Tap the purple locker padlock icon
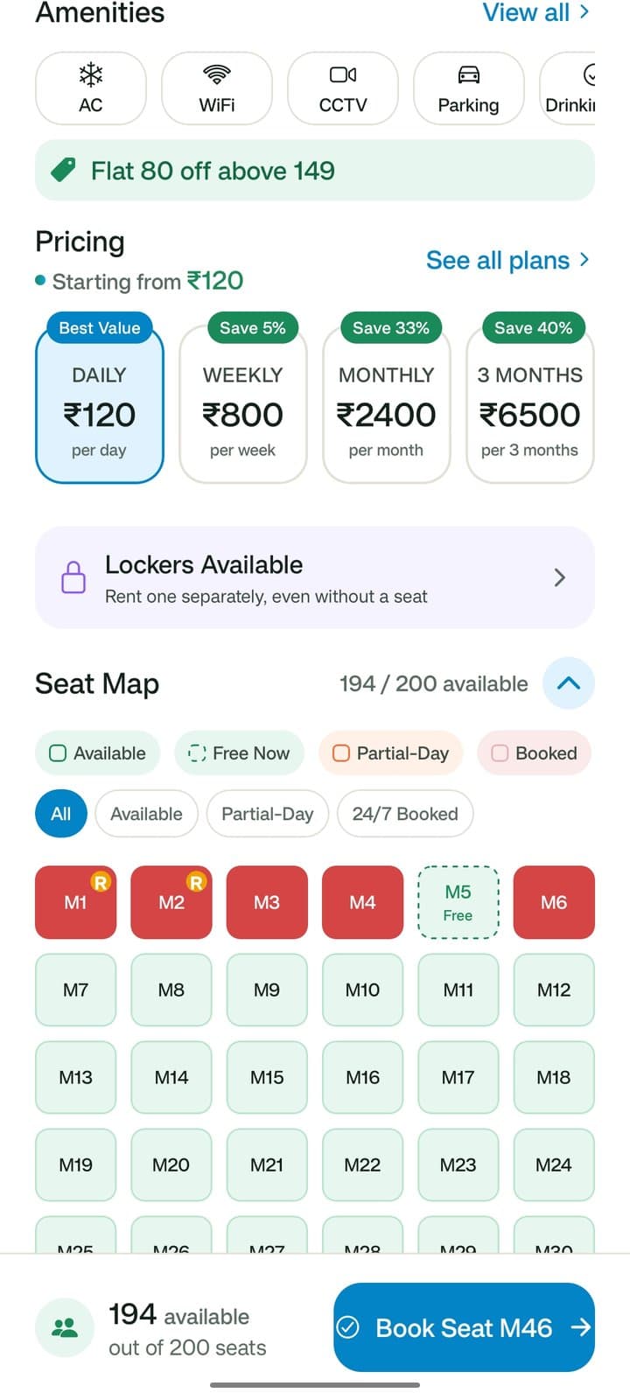This screenshot has width=630, height=1400. pyautogui.click(x=73, y=577)
